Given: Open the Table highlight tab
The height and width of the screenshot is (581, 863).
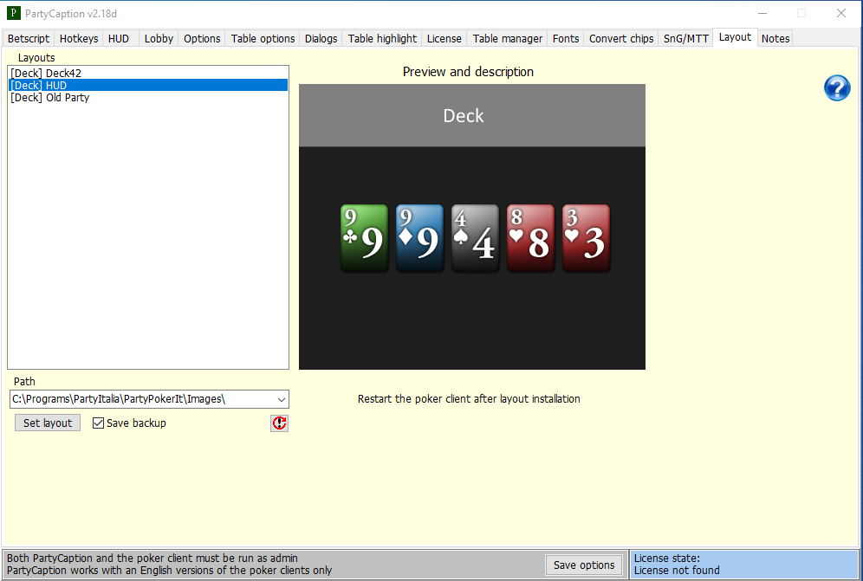Looking at the screenshot, I should point(382,38).
